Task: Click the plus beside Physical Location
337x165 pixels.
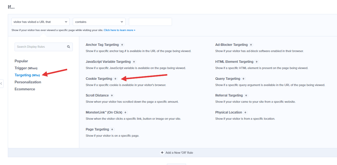Action: point(245,112)
